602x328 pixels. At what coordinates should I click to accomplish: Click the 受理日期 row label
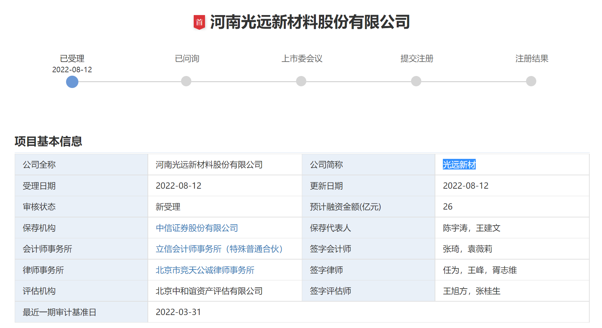[x=39, y=186]
